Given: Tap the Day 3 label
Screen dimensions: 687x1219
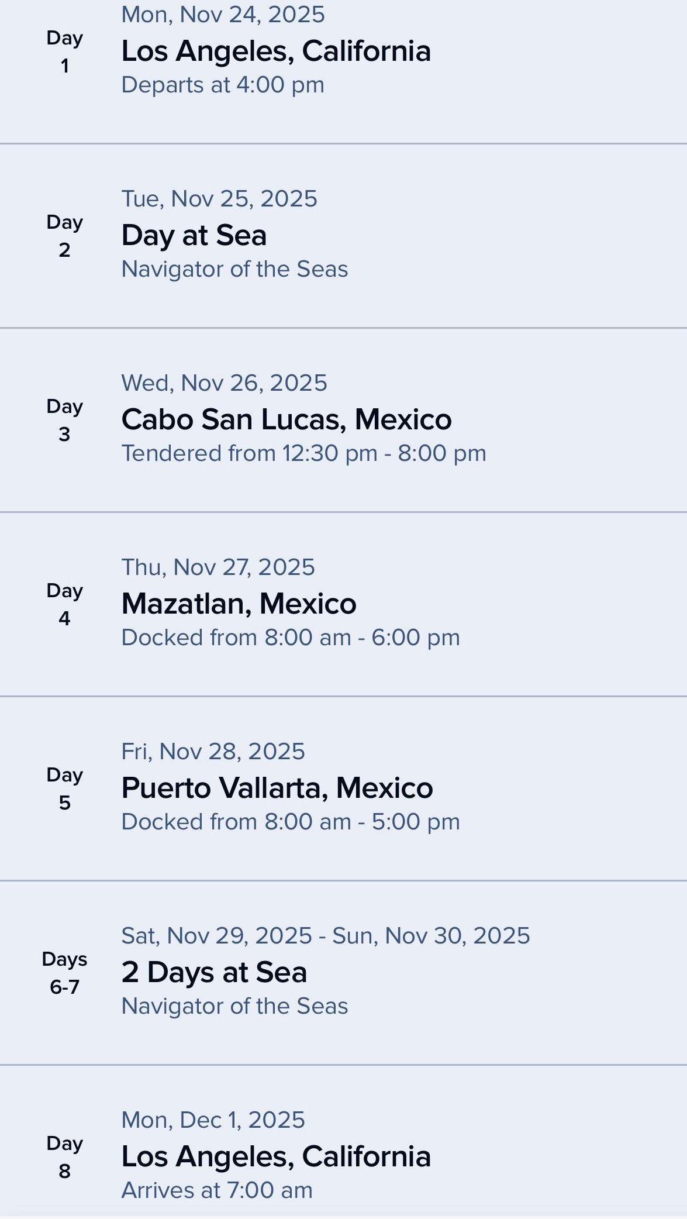Looking at the screenshot, I should (64, 420).
